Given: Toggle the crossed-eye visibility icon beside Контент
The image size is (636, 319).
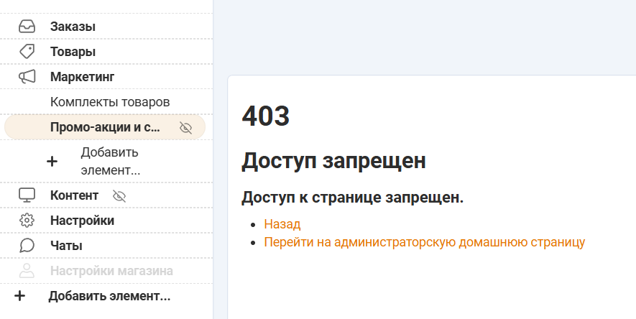Looking at the screenshot, I should pyautogui.click(x=119, y=195).
